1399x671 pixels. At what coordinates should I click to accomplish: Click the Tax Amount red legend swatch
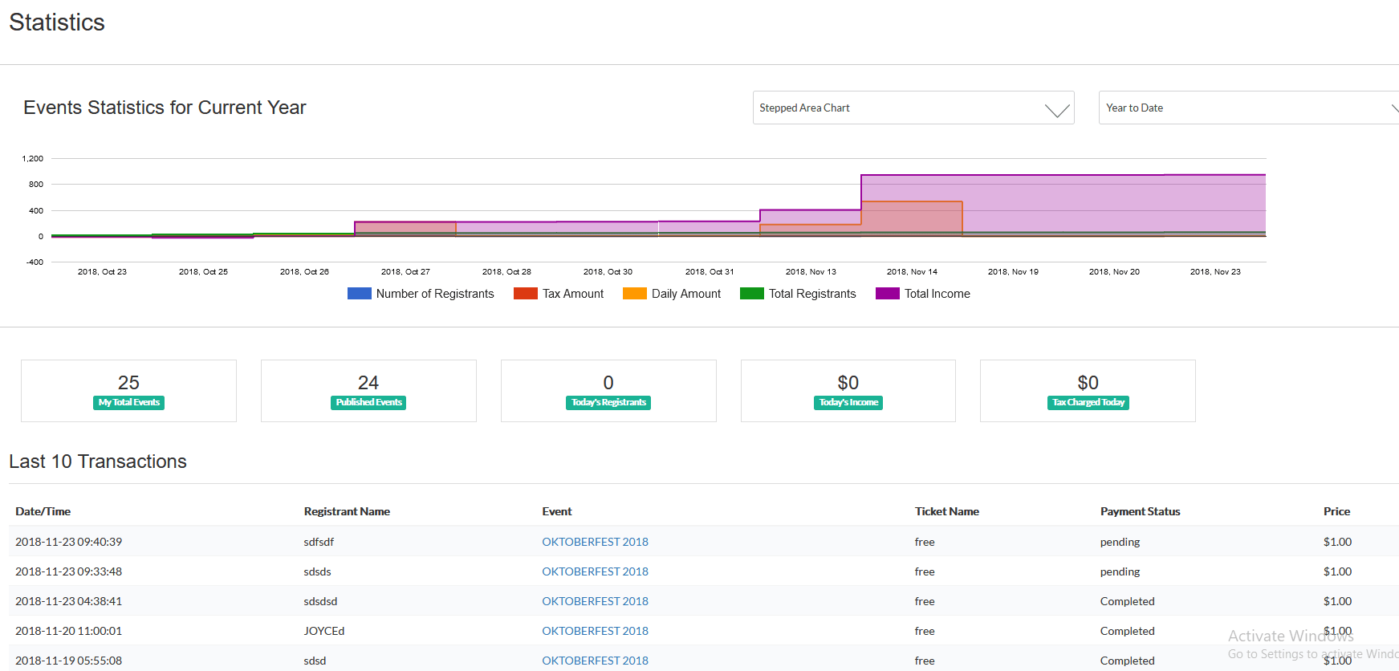coord(526,294)
